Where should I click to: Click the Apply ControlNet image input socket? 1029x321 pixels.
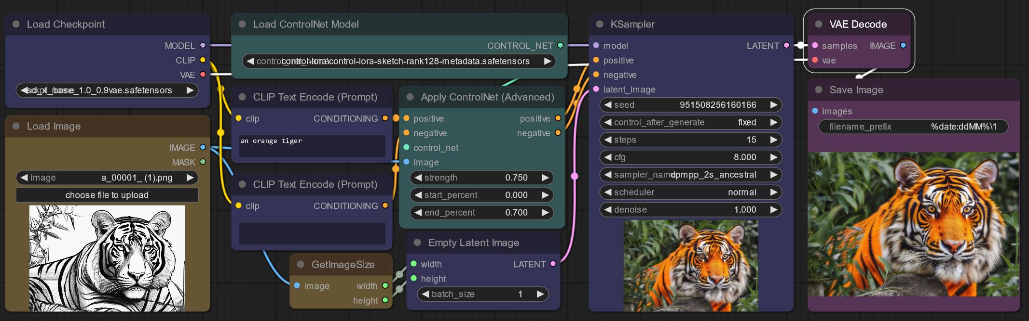pyautogui.click(x=406, y=162)
